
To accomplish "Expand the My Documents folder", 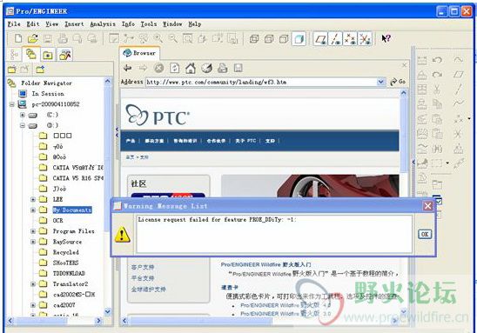I will 33,210.
